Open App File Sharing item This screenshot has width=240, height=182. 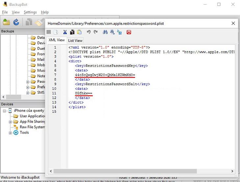pos(29,122)
